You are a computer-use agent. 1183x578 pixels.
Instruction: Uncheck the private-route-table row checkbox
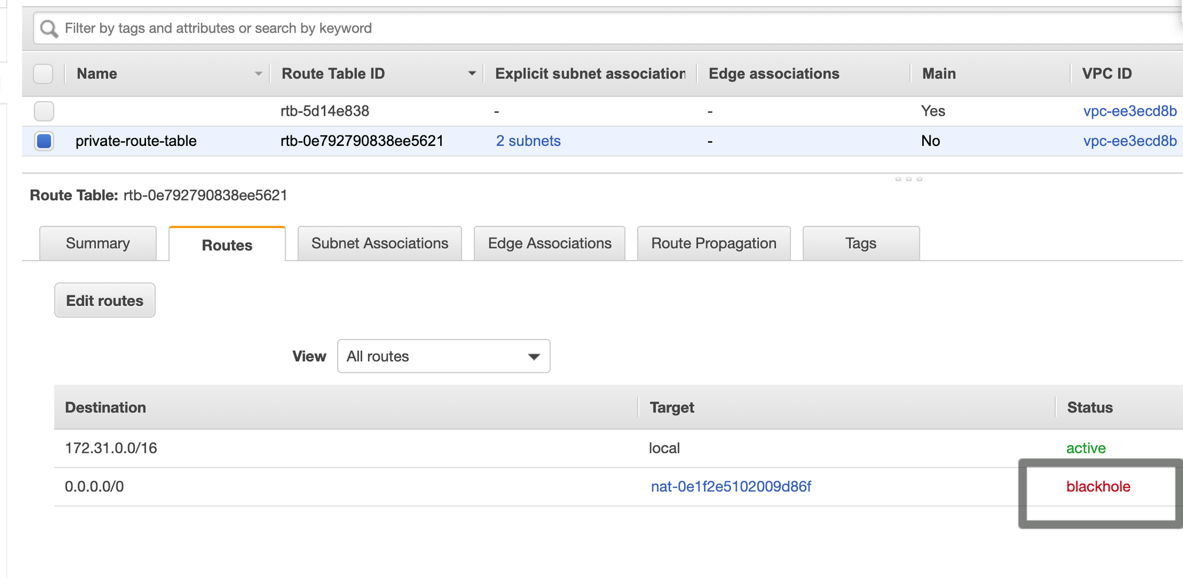pos(44,141)
